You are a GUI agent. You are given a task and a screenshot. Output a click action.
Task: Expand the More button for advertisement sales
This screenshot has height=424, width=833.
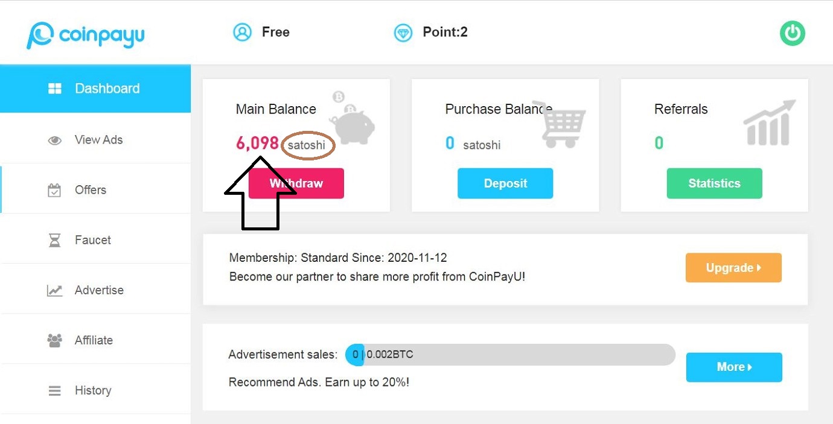[x=734, y=367]
